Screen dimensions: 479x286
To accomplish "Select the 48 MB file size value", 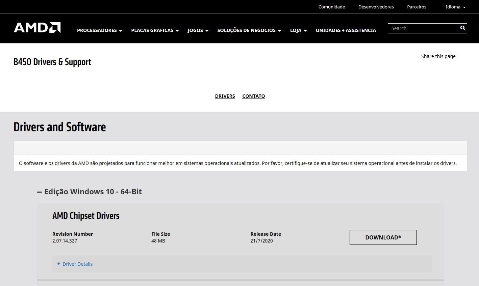I will click(158, 241).
